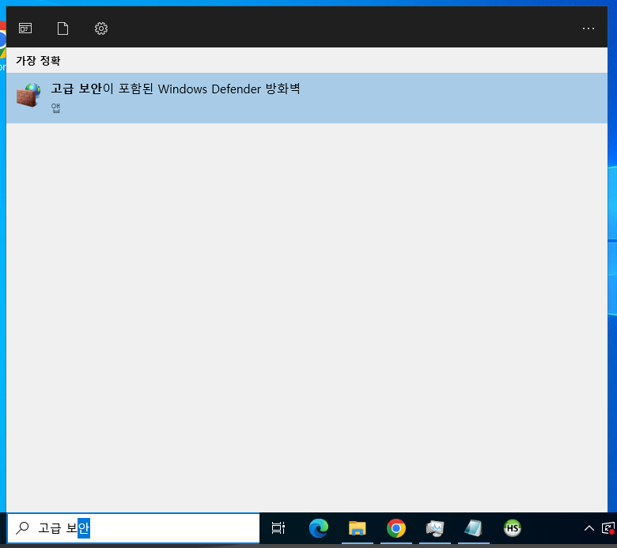Open the green HS app on the taskbar

513,528
